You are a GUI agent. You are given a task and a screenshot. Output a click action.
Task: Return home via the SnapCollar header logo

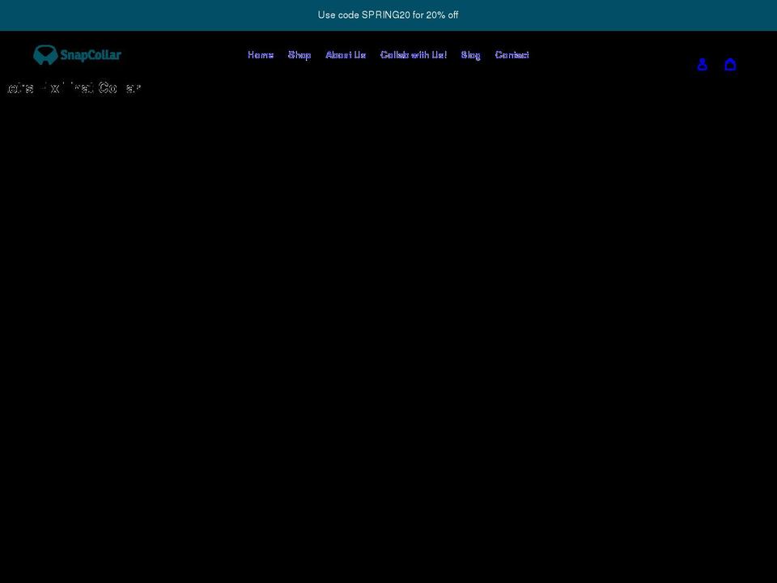(77, 54)
